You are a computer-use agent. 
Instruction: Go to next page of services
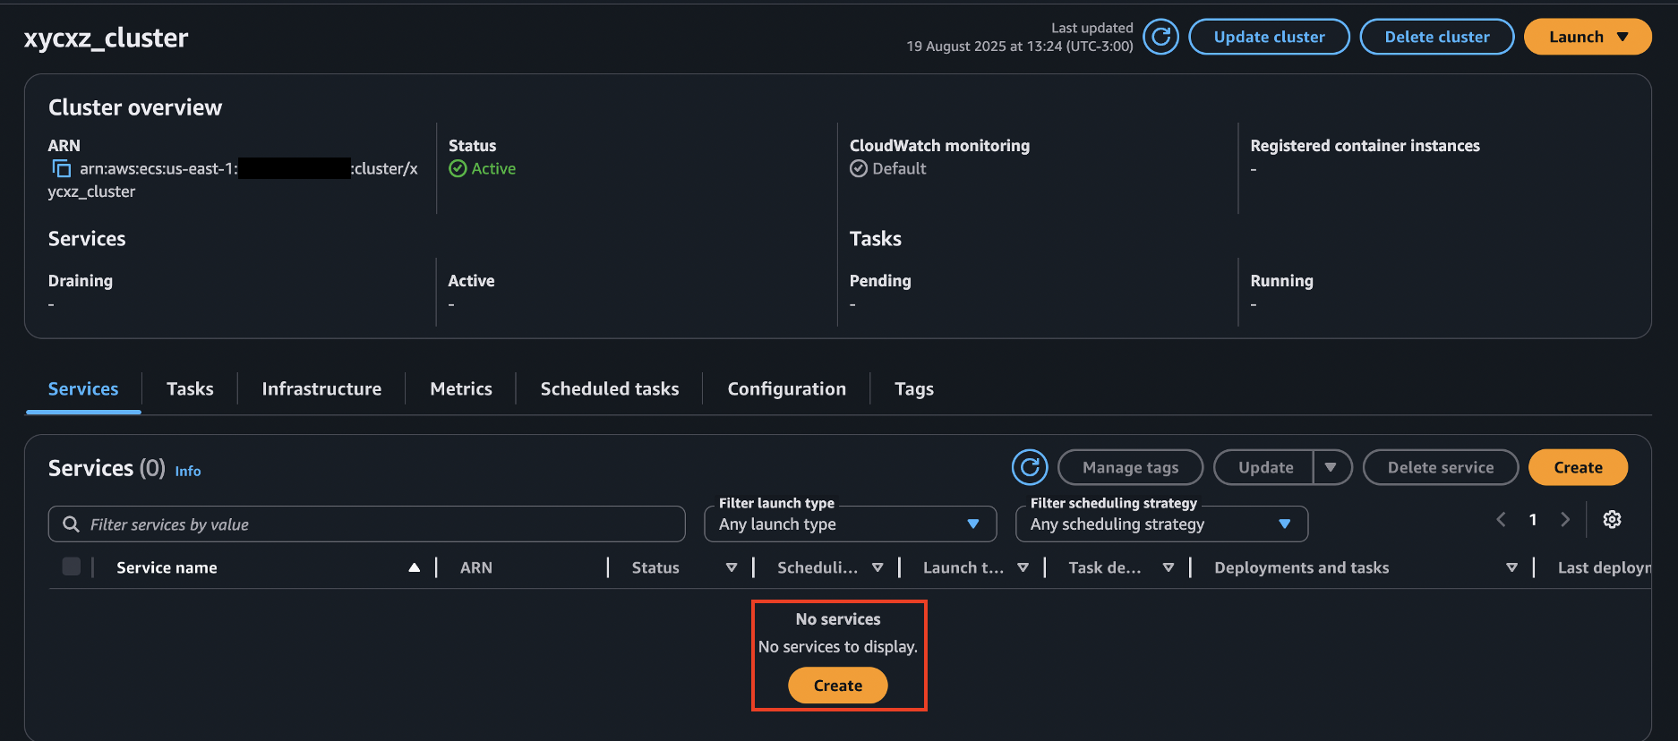(1564, 520)
